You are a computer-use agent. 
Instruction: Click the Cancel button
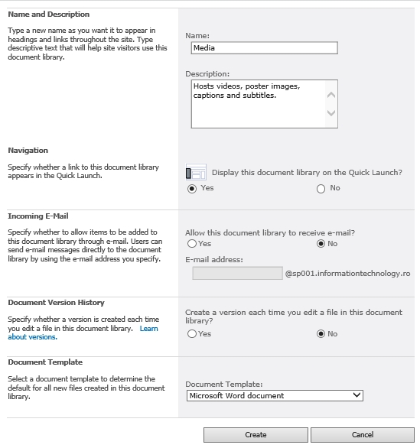point(363,435)
